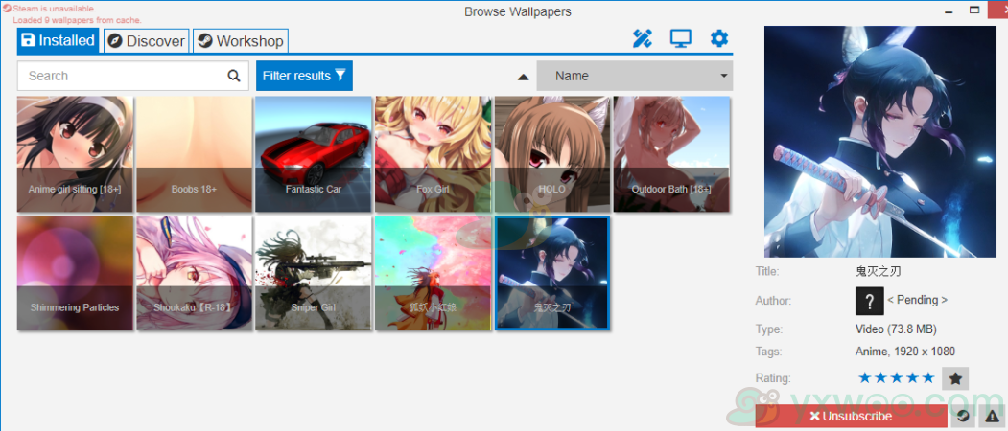Select the 狐妖小红娘 wallpaper thumbnail
The width and height of the screenshot is (1008, 431).
point(434,273)
